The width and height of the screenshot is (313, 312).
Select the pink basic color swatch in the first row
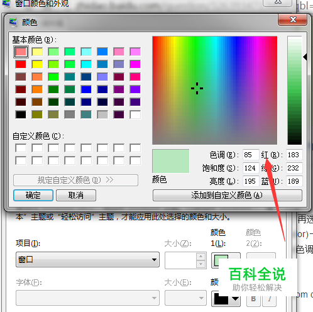119,52
